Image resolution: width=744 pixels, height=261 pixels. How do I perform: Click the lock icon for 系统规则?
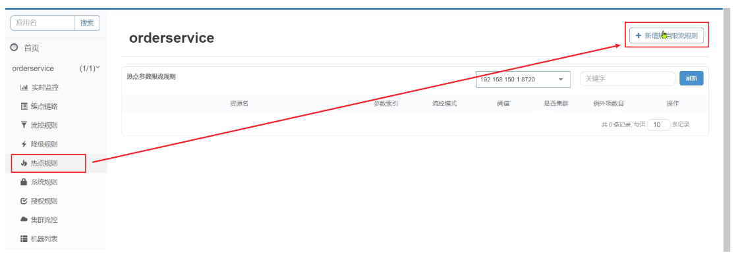(24, 182)
